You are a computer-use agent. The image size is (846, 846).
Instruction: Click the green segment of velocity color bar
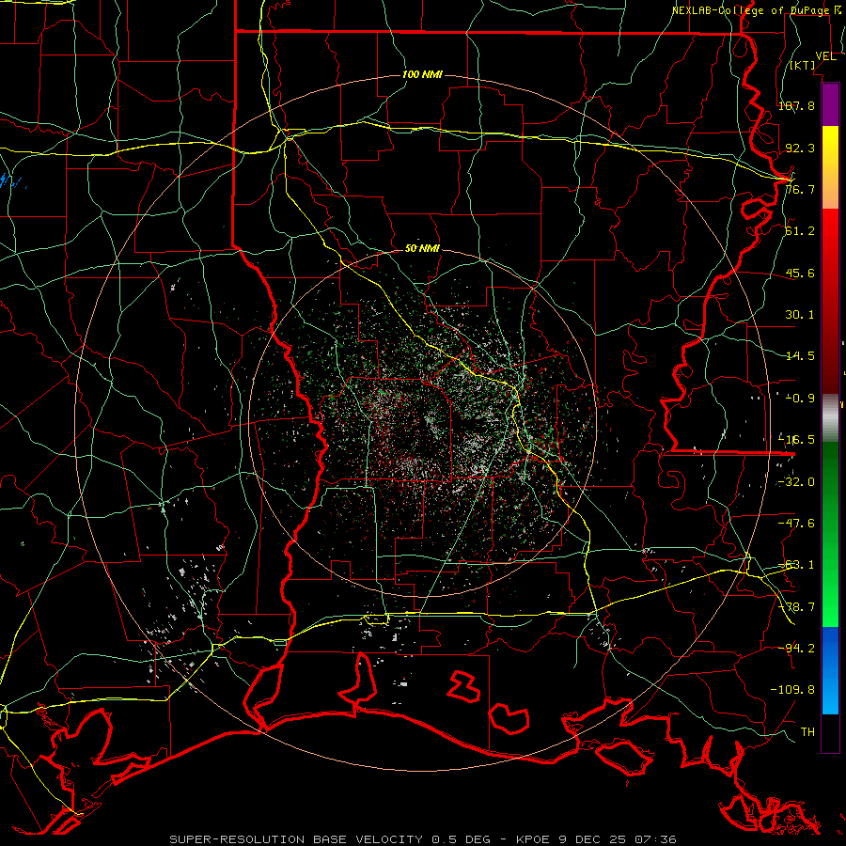pyautogui.click(x=830, y=534)
